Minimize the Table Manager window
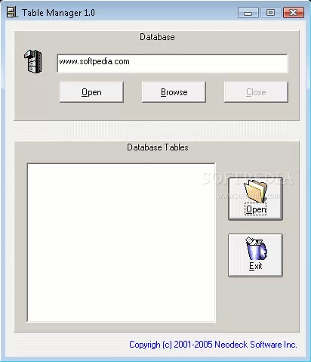The width and height of the screenshot is (311, 362). click(x=248, y=12)
